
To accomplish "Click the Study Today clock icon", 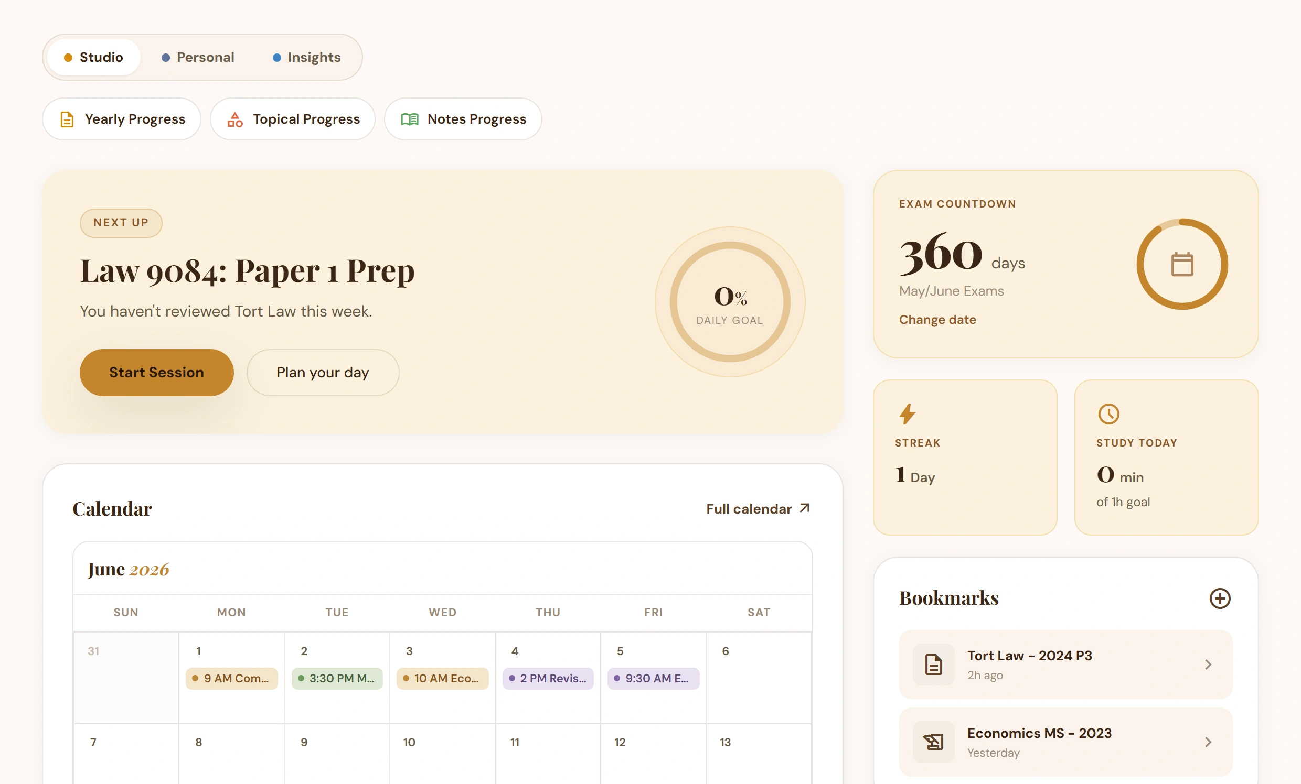I will pyautogui.click(x=1109, y=414).
